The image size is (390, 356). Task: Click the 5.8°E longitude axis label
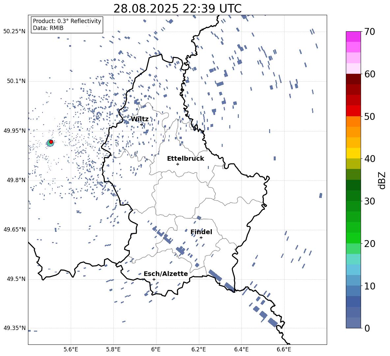coord(113,349)
